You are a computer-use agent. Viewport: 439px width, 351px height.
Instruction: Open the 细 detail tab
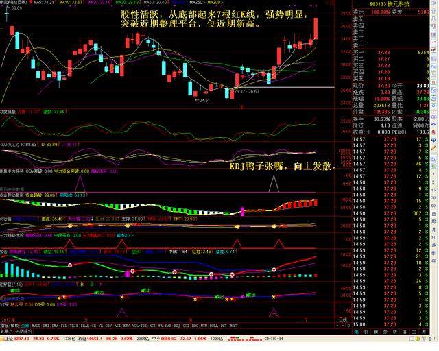(x=376, y=332)
